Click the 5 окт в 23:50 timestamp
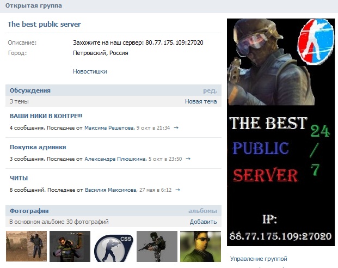The height and width of the screenshot is (268, 338). [165, 159]
